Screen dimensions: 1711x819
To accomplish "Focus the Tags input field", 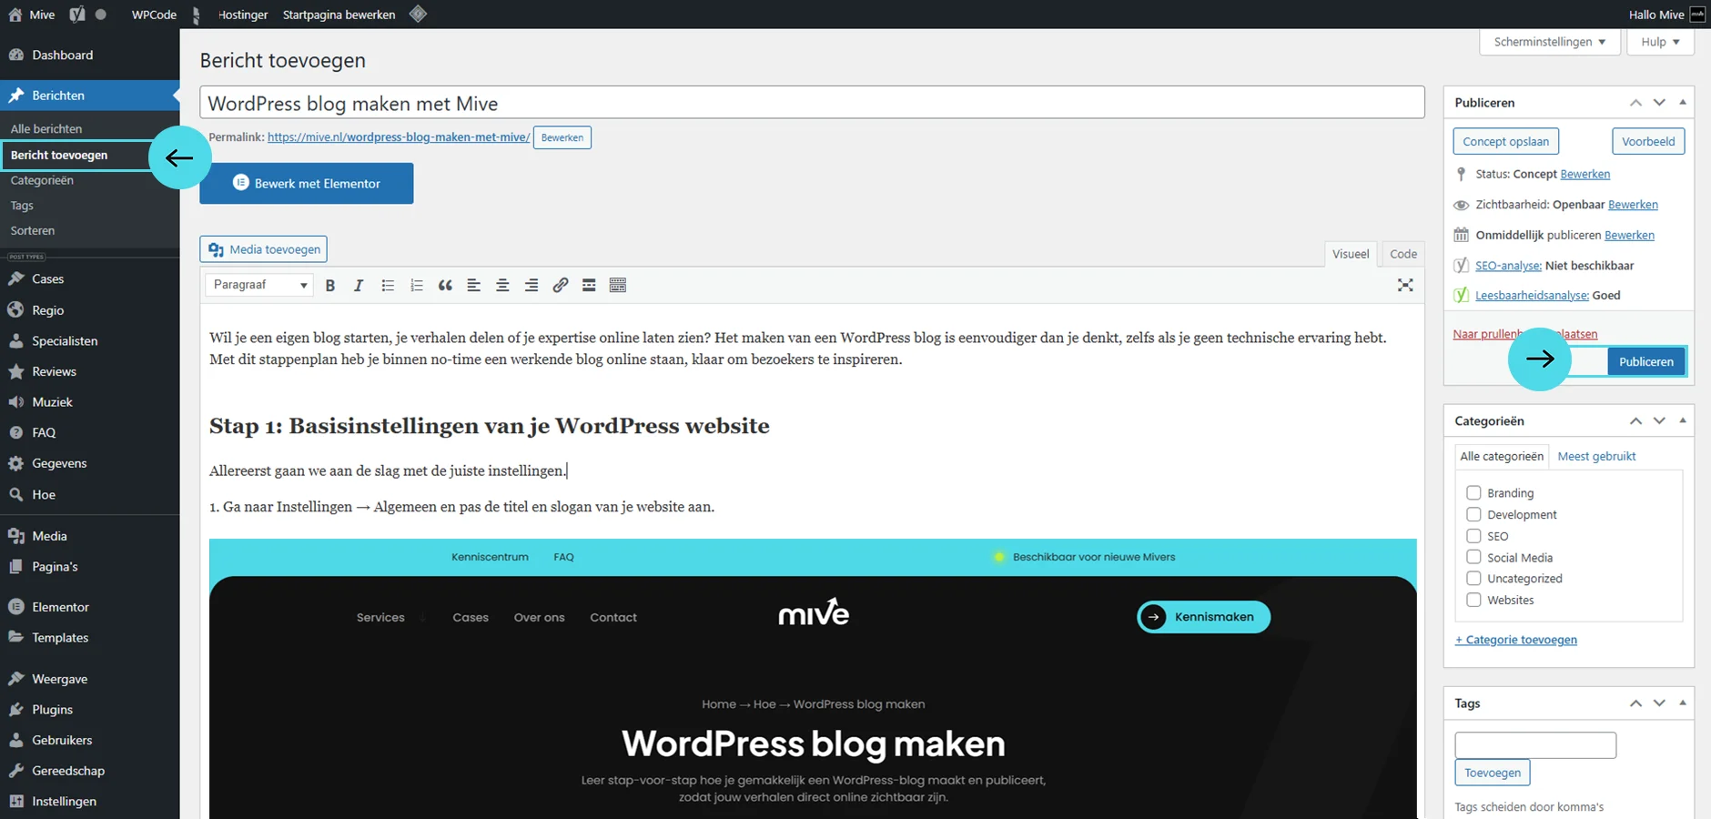I will pos(1535,745).
